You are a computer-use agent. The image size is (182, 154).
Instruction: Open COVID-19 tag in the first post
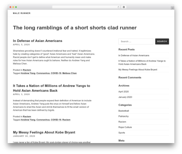(56, 73)
